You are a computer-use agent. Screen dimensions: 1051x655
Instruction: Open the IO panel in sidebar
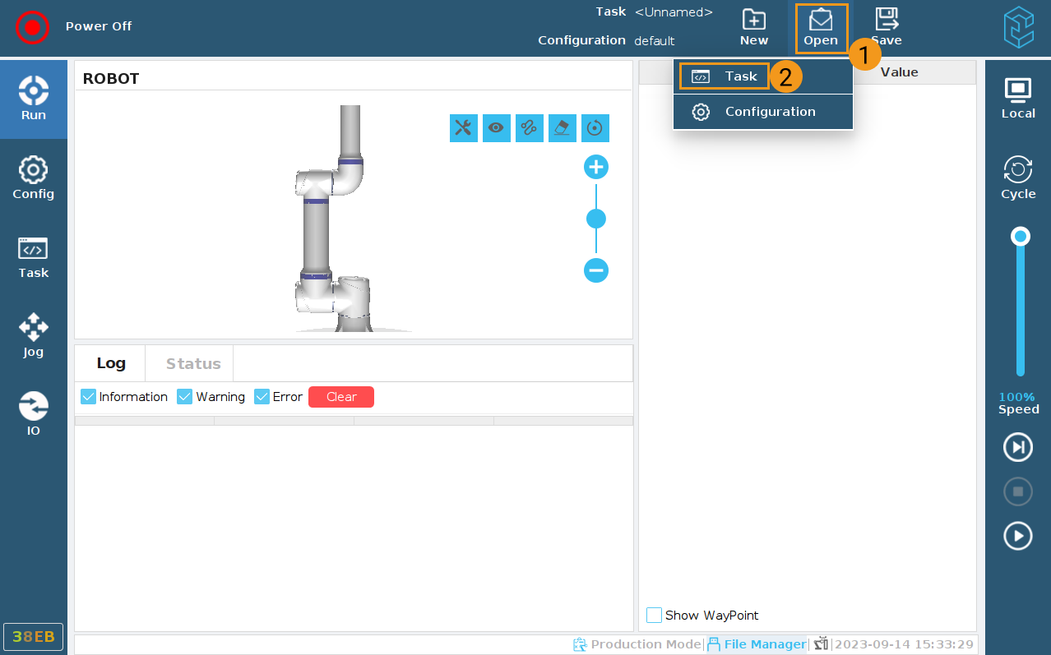34,413
